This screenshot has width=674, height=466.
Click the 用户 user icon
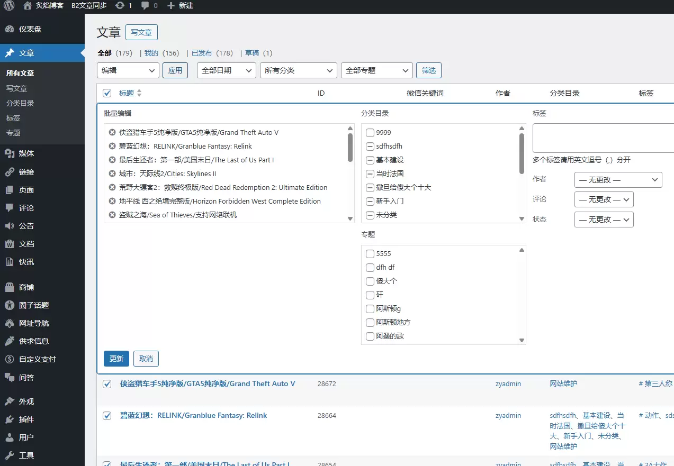pos(10,437)
